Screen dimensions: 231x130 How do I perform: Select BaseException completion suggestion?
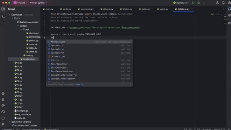click(x=90, y=68)
